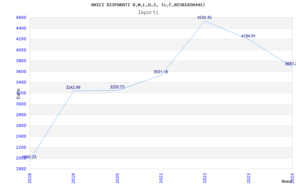Click the 2021 x-axis year label
Screen dimensions: 296x185
[161, 178]
